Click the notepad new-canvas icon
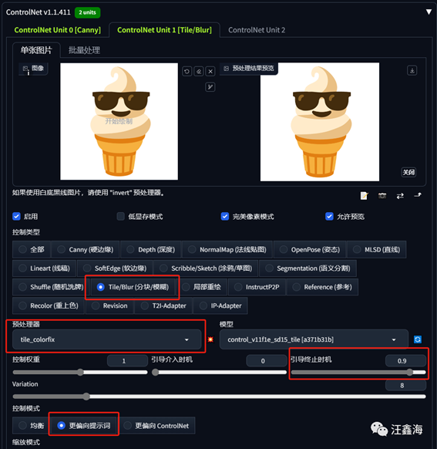This screenshot has height=449, width=437. 364,196
